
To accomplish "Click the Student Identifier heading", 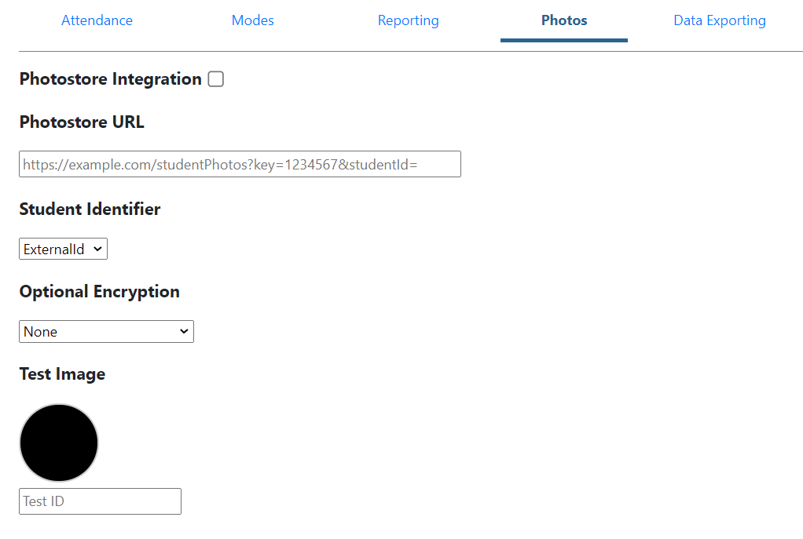I will (x=90, y=209).
